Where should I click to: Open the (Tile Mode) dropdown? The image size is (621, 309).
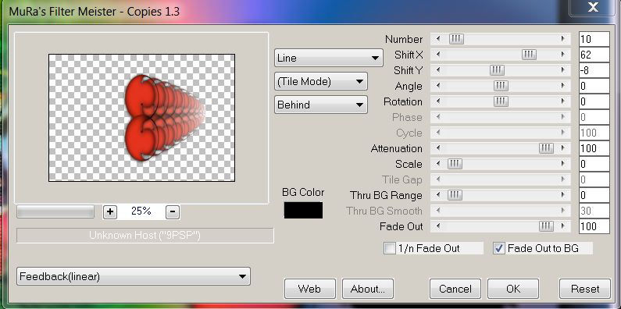click(321, 81)
